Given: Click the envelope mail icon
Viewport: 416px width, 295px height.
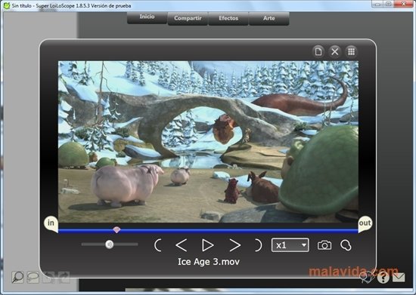Looking at the screenshot, I should point(399,278).
